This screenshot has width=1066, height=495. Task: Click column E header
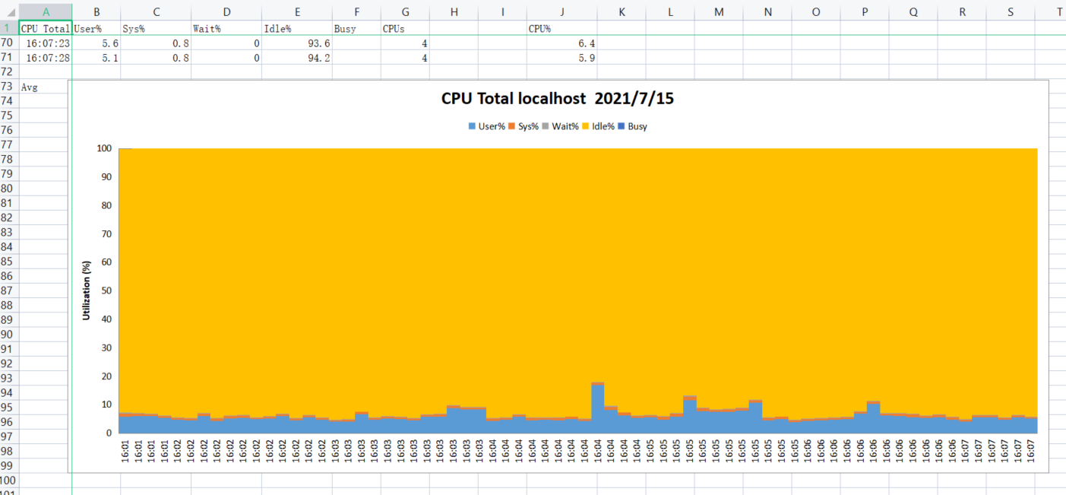pos(297,12)
